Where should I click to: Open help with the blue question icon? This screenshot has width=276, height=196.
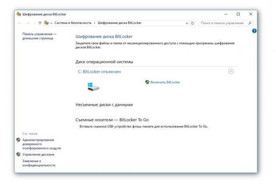point(254,31)
